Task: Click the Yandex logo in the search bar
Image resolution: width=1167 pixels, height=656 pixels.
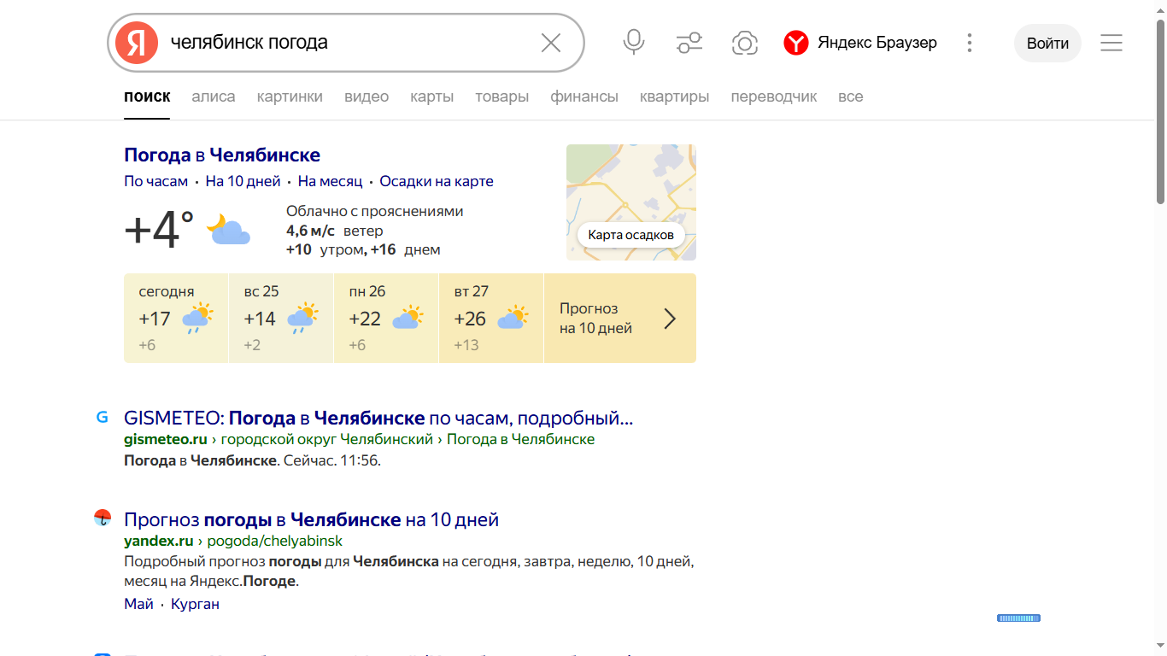Action: (x=137, y=43)
